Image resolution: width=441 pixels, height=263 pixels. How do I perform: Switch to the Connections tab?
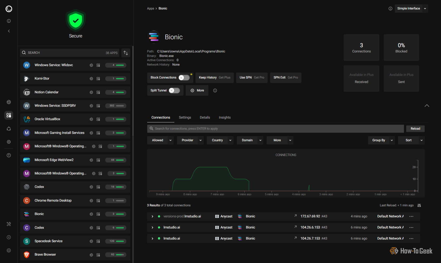click(161, 118)
